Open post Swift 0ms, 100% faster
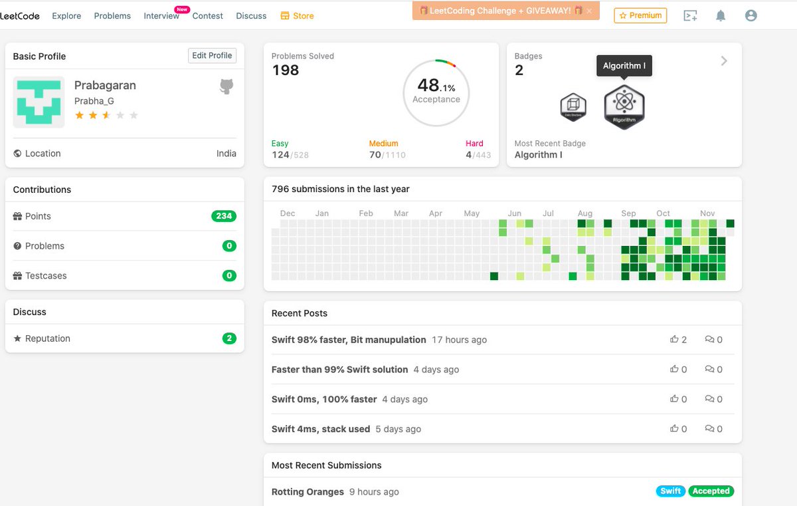The width and height of the screenshot is (797, 506). click(324, 400)
